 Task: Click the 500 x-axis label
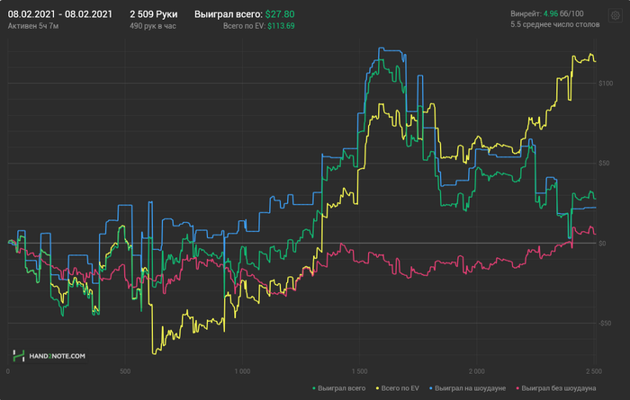[125, 371]
